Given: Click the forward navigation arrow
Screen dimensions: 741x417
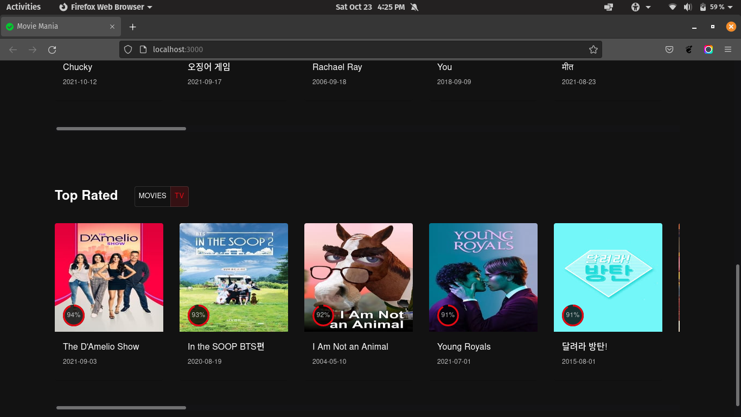Looking at the screenshot, I should coord(33,49).
